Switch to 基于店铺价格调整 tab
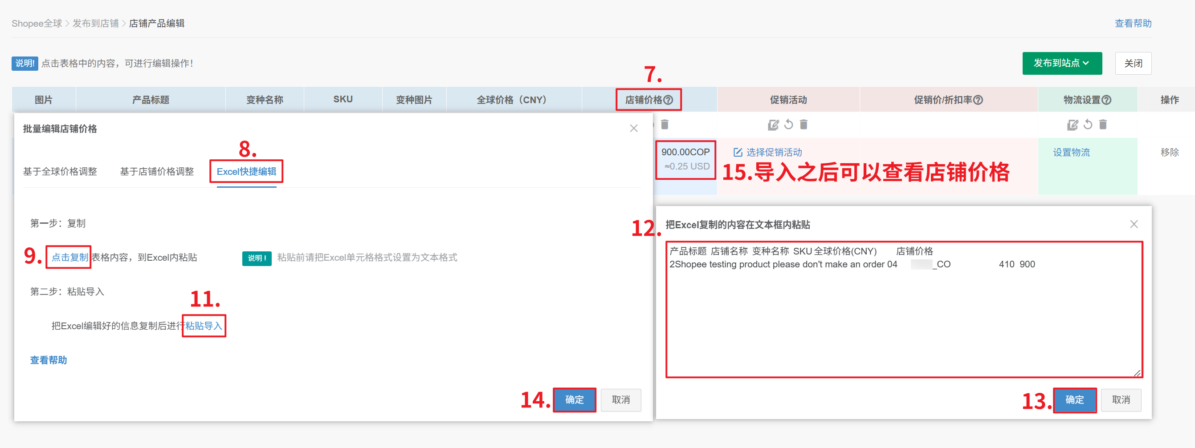Image resolution: width=1195 pixels, height=448 pixels. 157,171
